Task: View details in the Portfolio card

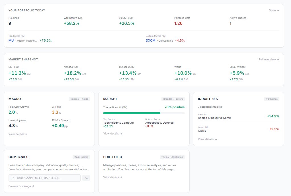Action: [x=113, y=177]
